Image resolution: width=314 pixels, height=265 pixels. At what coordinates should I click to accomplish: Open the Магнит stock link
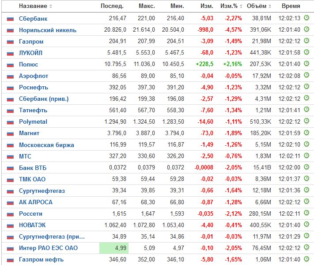pyautogui.click(x=29, y=133)
